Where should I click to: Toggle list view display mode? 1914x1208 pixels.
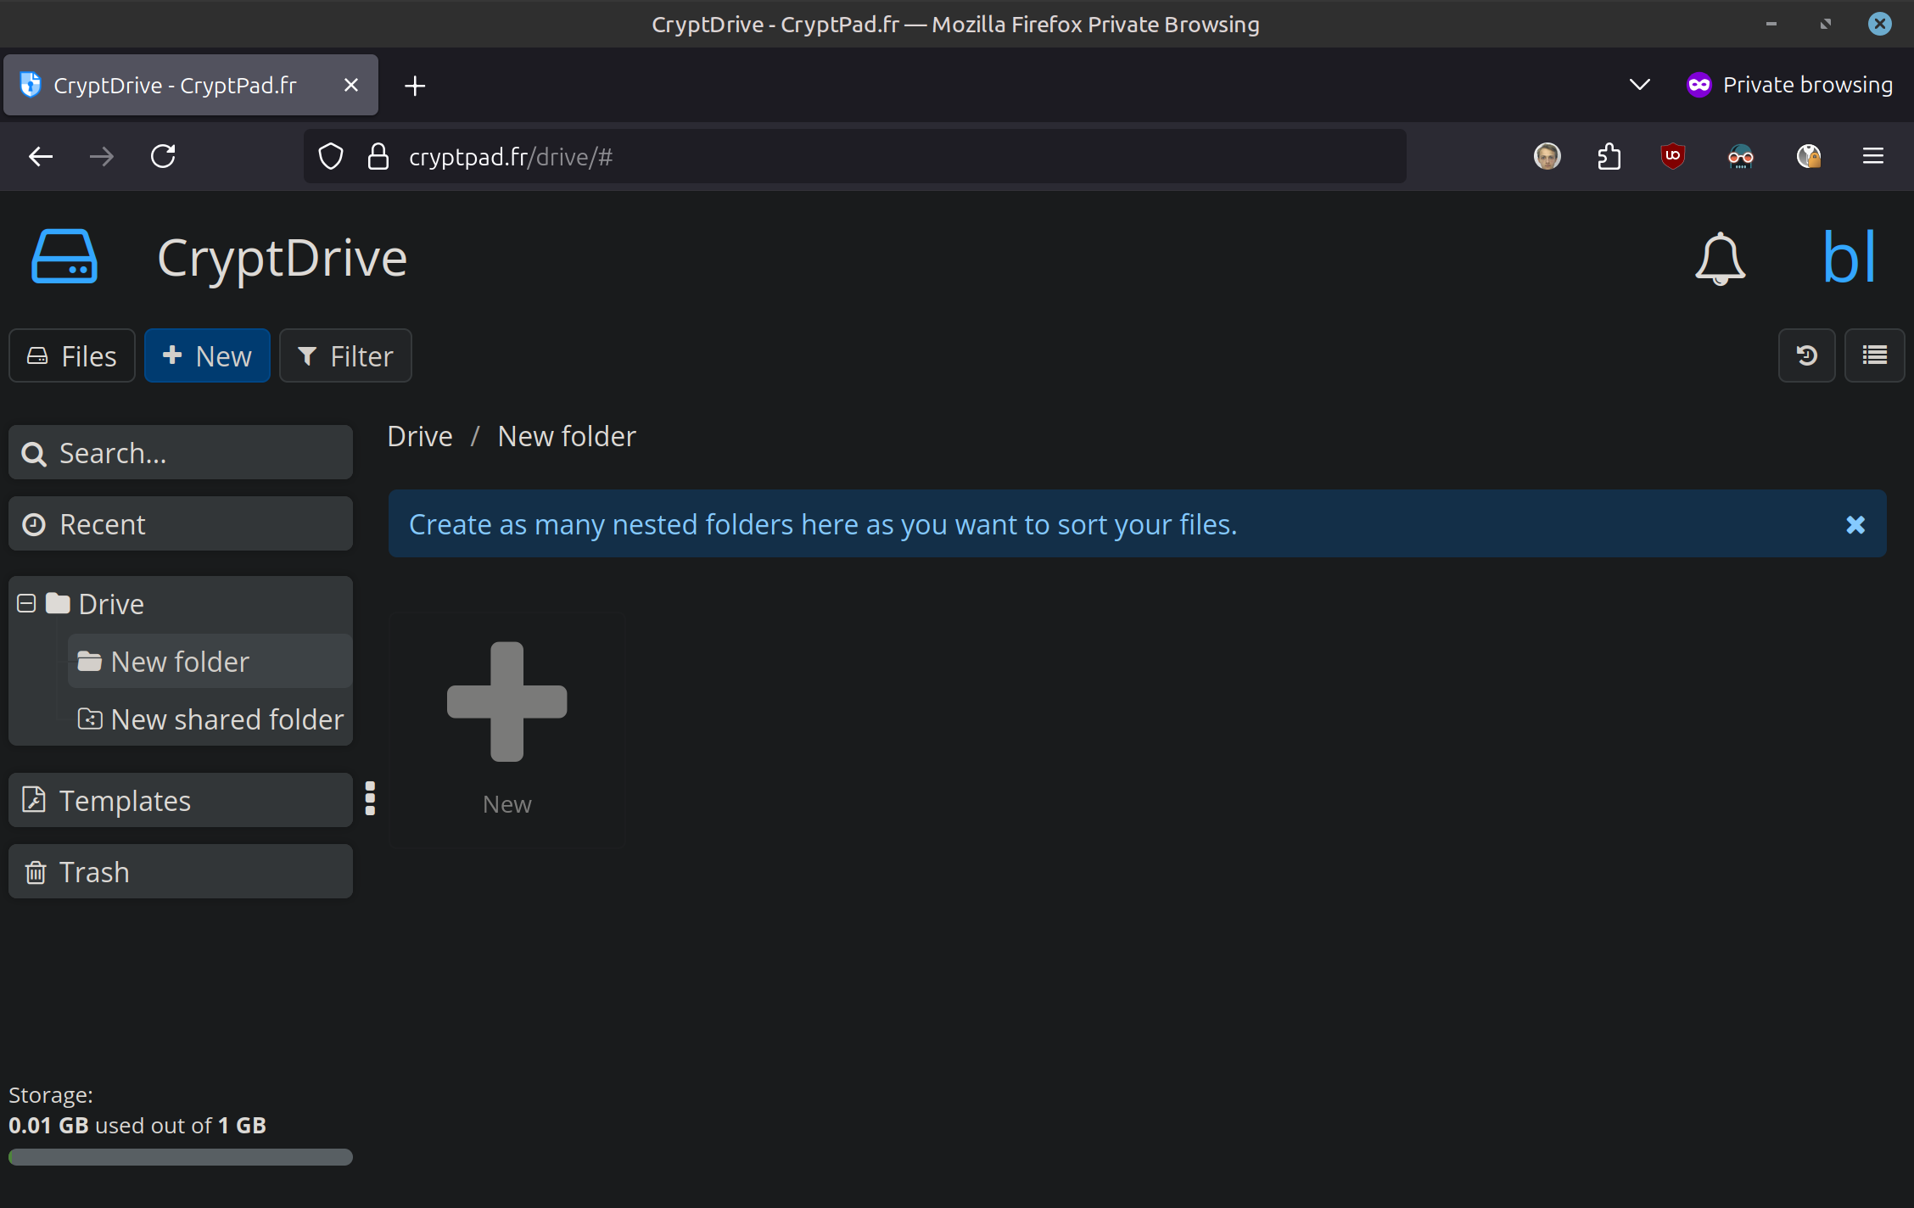pyautogui.click(x=1874, y=355)
